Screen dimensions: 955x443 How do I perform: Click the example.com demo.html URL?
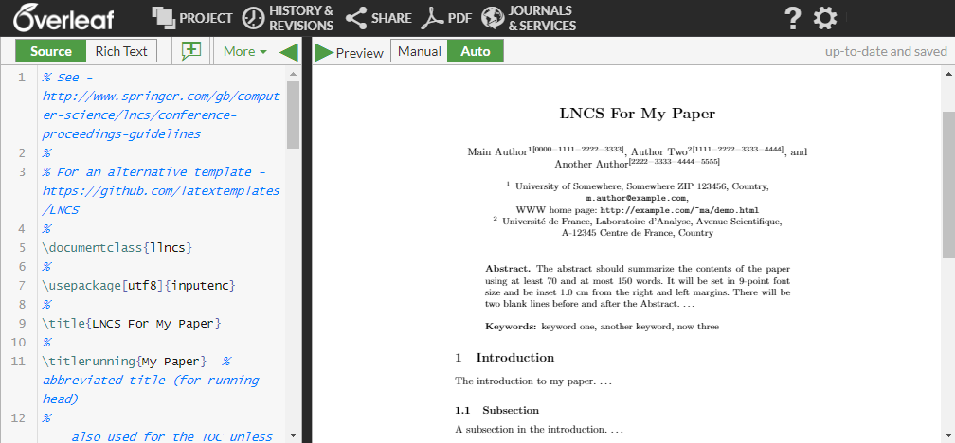[679, 210]
